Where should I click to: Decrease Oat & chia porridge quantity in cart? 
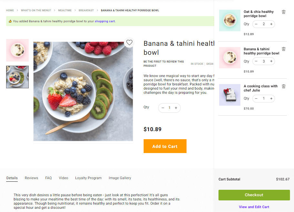(256, 24)
